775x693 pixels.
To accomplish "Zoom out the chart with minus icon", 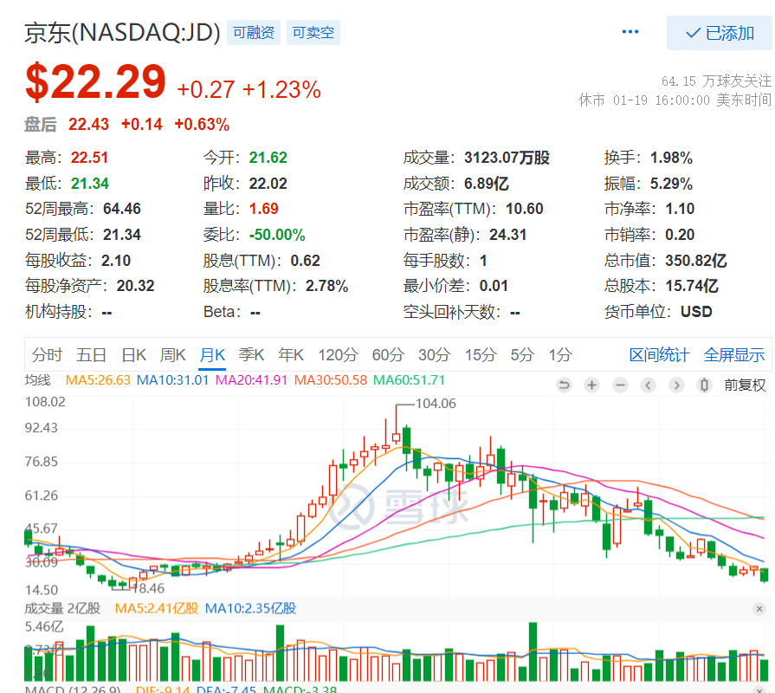I will coord(620,385).
